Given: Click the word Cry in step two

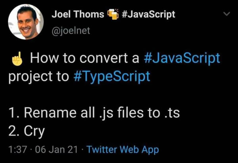Looking at the screenshot, I should click(34, 131).
